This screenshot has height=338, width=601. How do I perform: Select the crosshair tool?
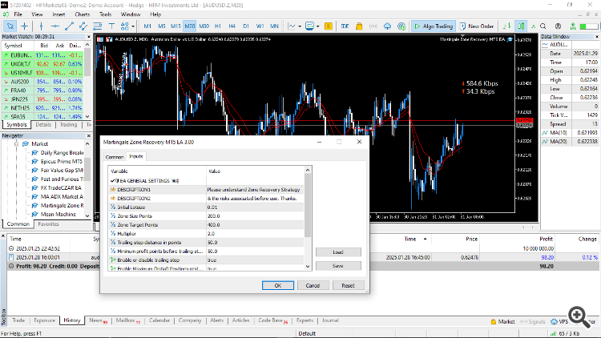coord(25,26)
